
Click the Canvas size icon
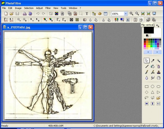pos(75,14)
